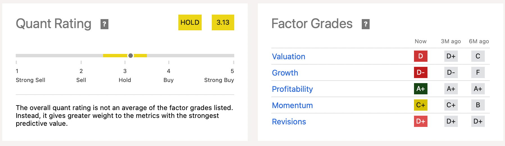
Task: Open the Revisions factor link
Action: pyautogui.click(x=289, y=122)
